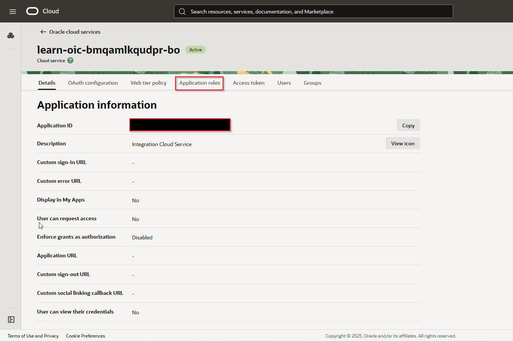Open the Users tab

click(x=284, y=83)
